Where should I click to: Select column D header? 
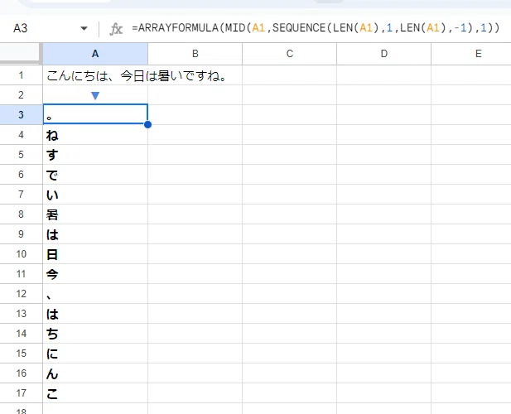coord(384,54)
